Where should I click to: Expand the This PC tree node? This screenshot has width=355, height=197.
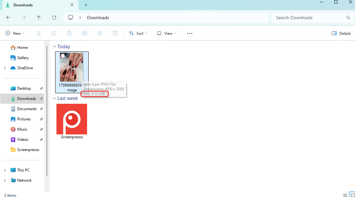[x=5, y=170]
